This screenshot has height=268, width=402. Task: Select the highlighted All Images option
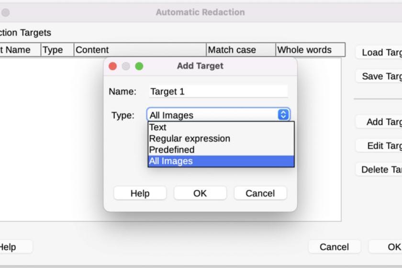coord(221,161)
